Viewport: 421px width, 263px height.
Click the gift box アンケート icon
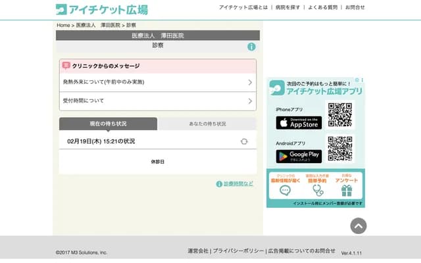click(x=347, y=190)
